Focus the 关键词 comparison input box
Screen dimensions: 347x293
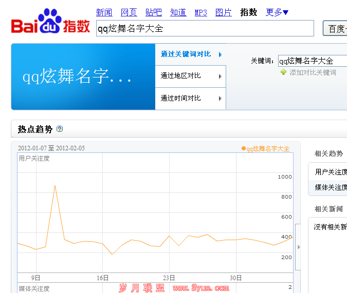[x=312, y=61]
